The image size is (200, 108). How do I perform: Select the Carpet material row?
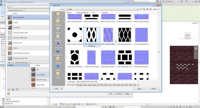(x=28, y=22)
